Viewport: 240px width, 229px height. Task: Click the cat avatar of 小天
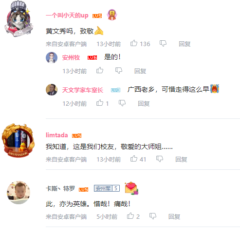point(18,19)
